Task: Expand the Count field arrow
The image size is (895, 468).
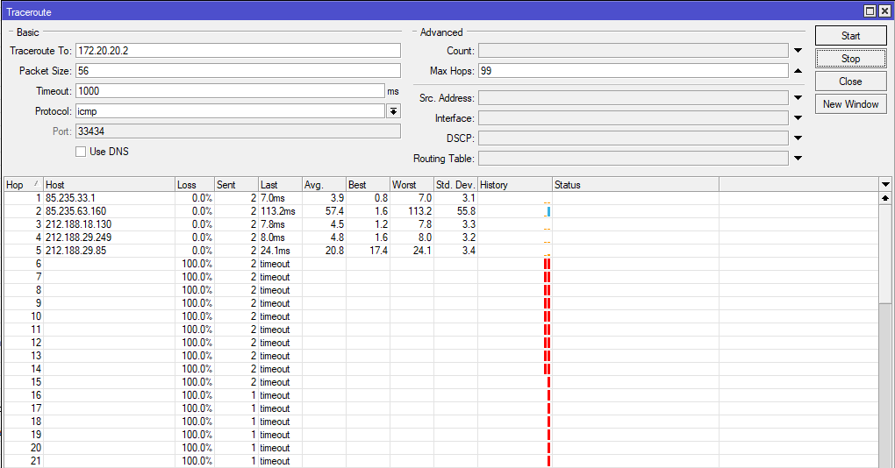Action: pos(798,51)
